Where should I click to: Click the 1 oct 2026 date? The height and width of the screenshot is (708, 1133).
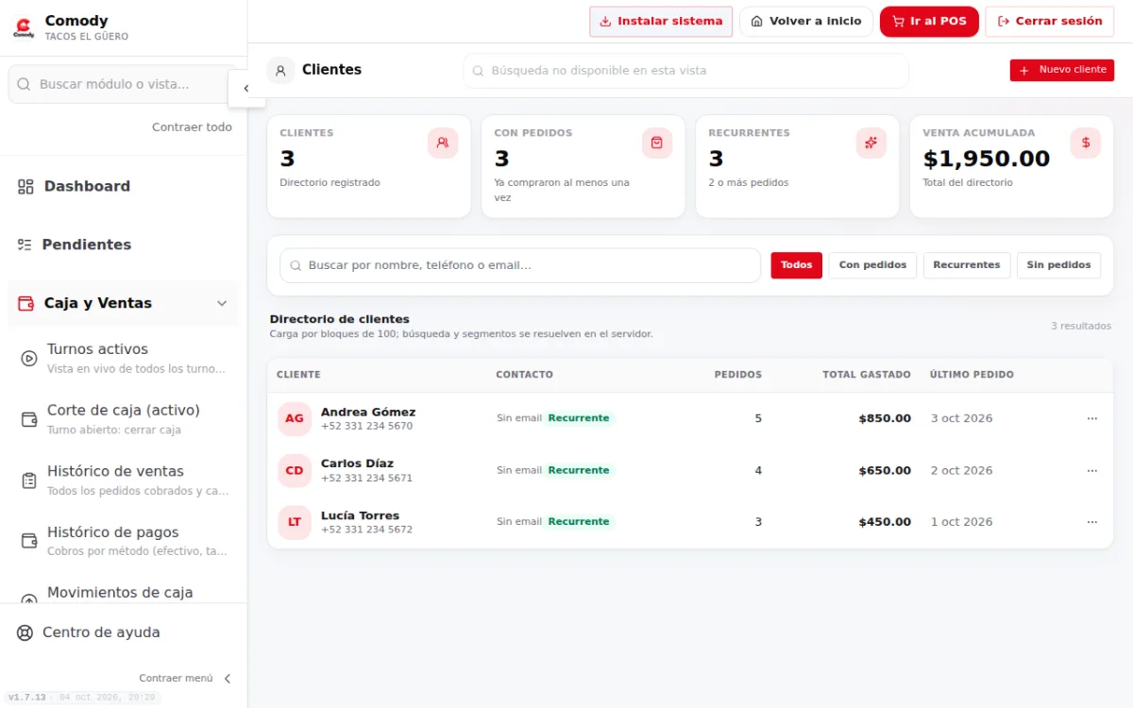click(x=962, y=521)
